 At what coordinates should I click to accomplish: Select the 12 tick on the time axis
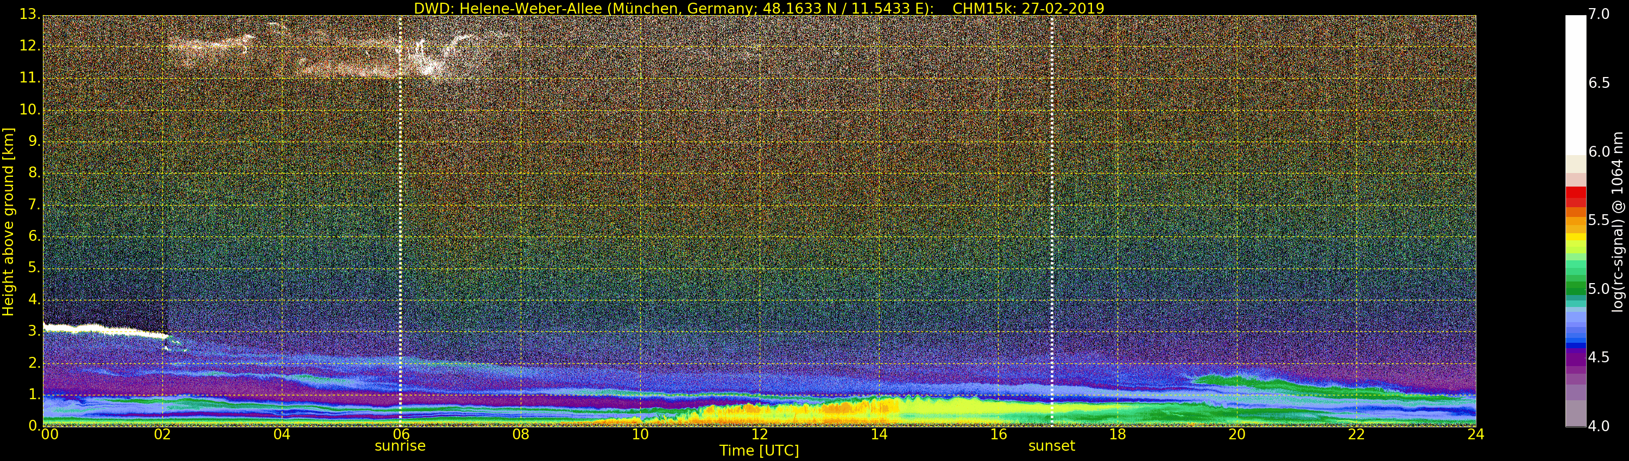[759, 434]
